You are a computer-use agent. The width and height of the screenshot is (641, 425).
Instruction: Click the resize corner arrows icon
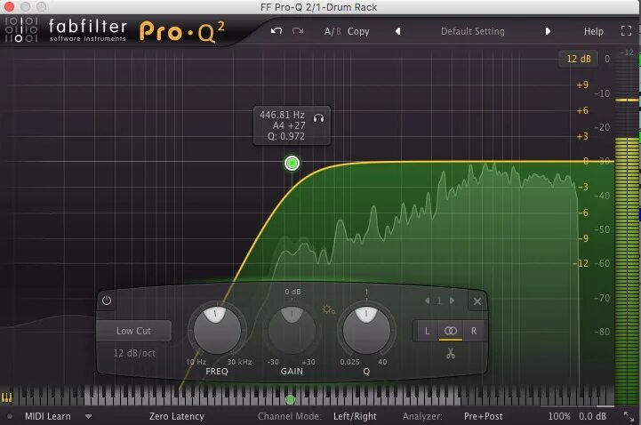point(629,416)
